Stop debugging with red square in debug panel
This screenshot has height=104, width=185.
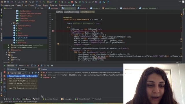5,72
